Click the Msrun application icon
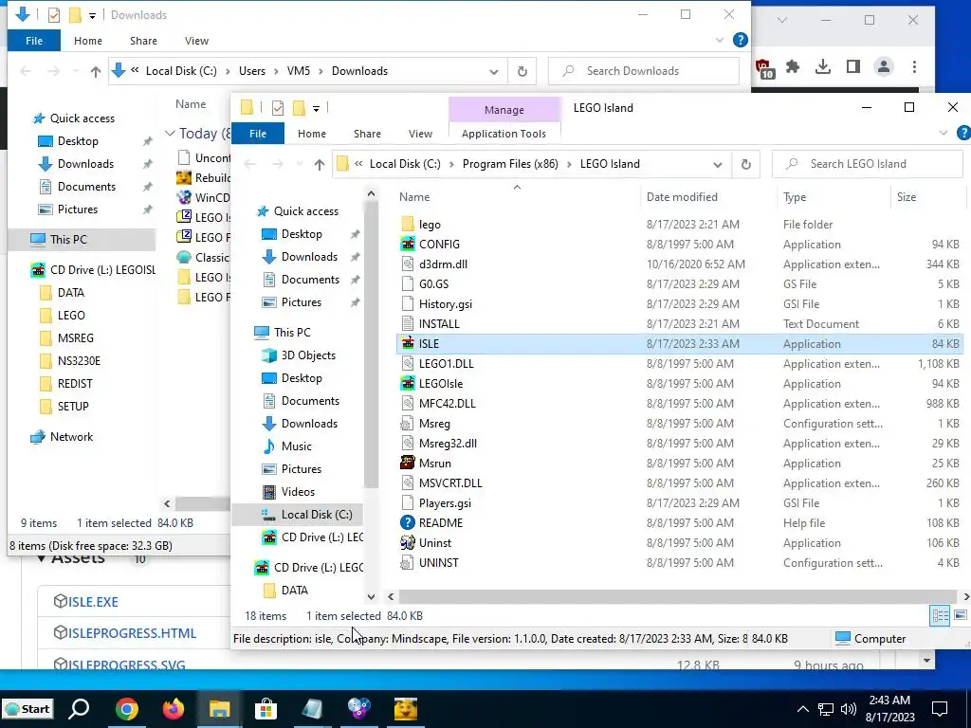 tap(408, 463)
